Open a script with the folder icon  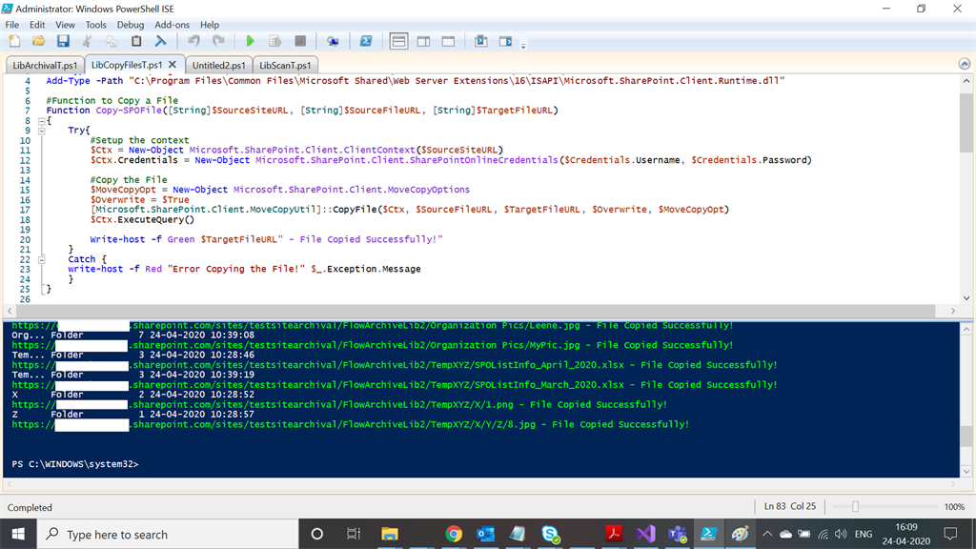[38, 41]
